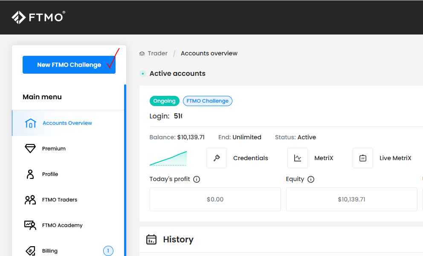
Task: Click the Balance $10,139.71 text
Action: pyautogui.click(x=177, y=137)
